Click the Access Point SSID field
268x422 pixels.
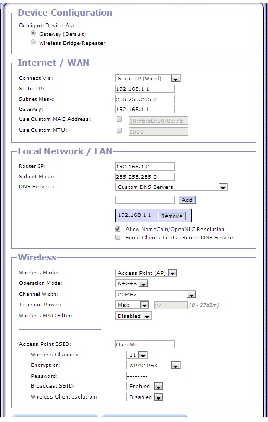click(145, 344)
